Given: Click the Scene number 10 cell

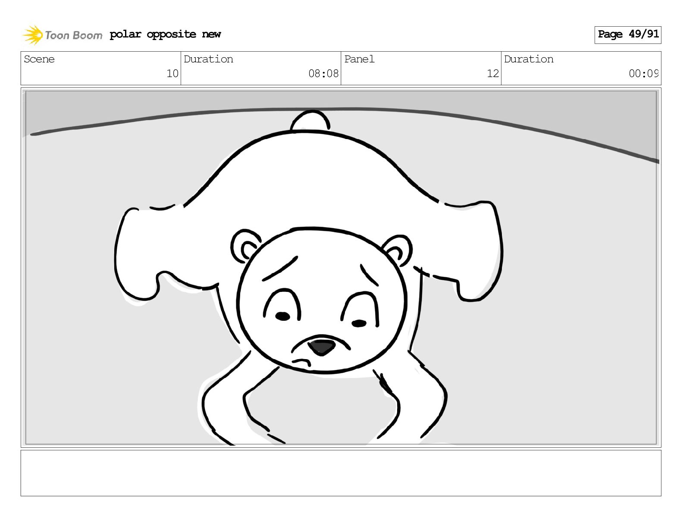Looking at the screenshot, I should tap(101, 68).
